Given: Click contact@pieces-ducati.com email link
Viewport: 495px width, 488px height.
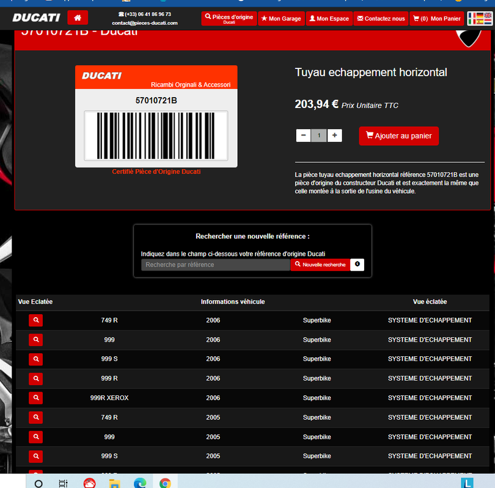Looking at the screenshot, I should [145, 23].
